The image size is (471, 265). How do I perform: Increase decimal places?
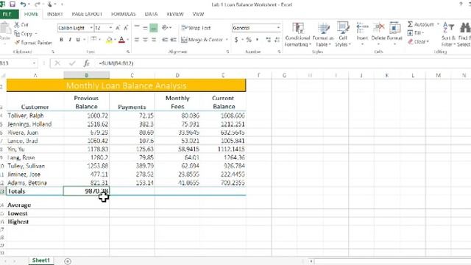tap(268, 40)
